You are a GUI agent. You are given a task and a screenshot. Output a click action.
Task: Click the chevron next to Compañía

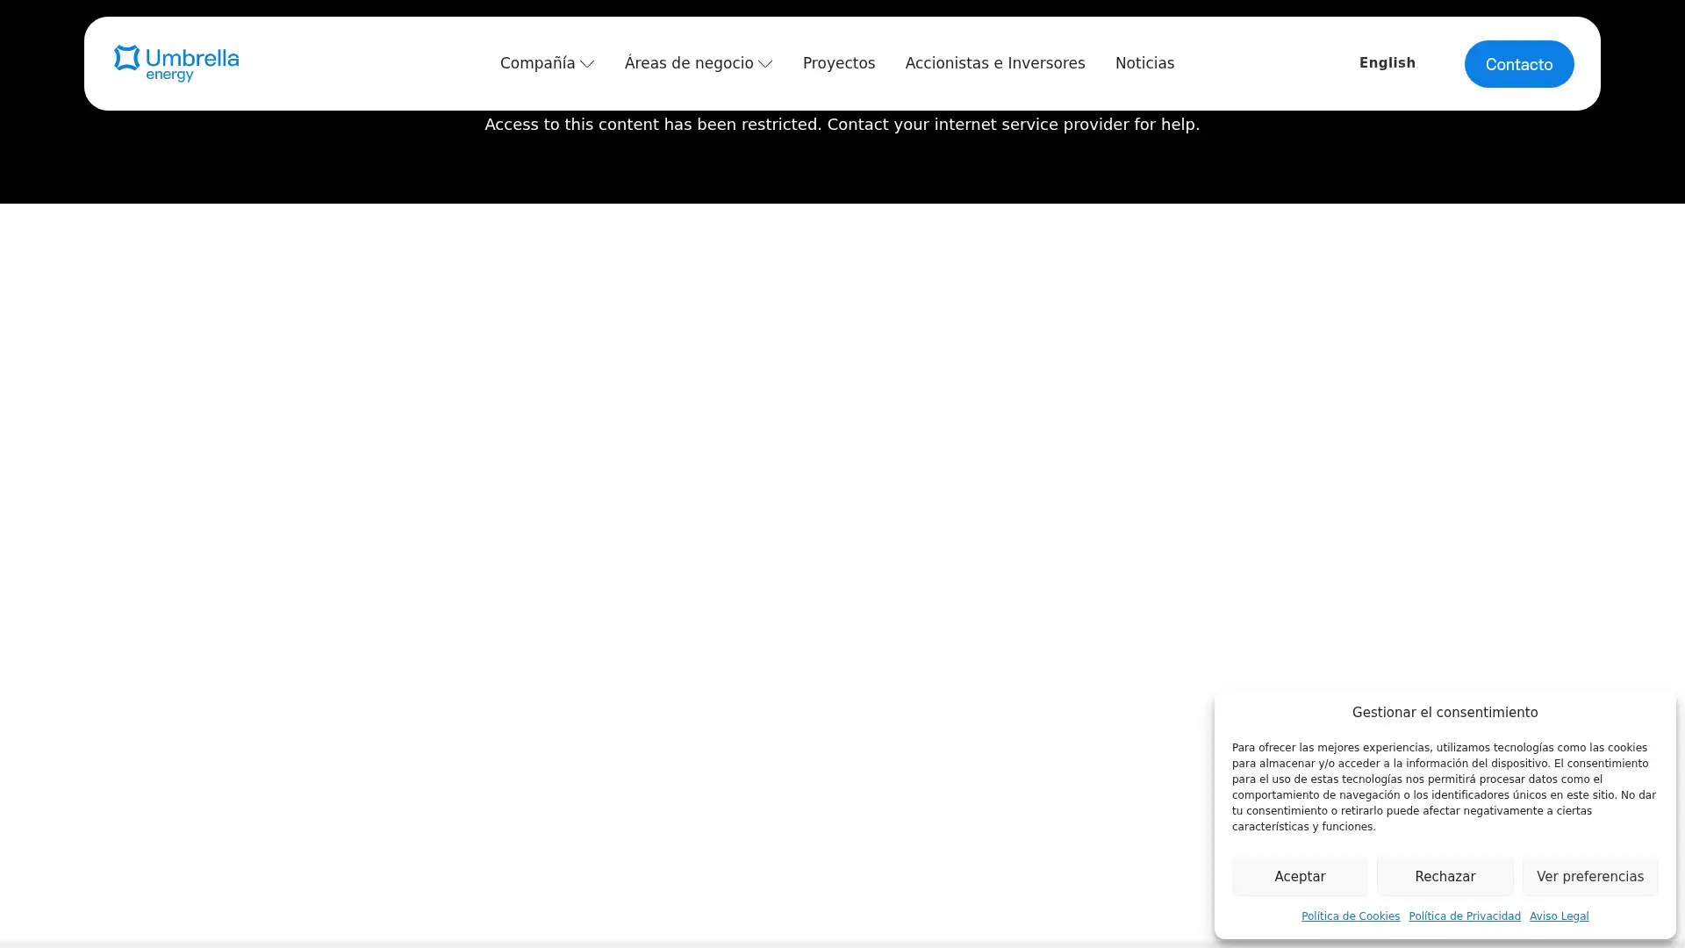[x=587, y=64]
